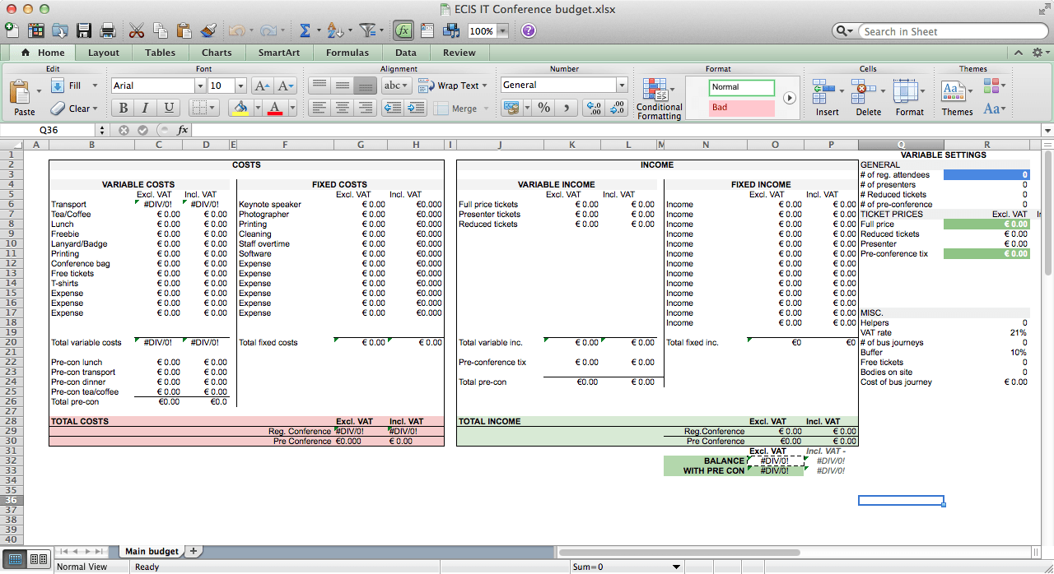Apply percent style to the cell
The image size is (1054, 574).
(543, 108)
